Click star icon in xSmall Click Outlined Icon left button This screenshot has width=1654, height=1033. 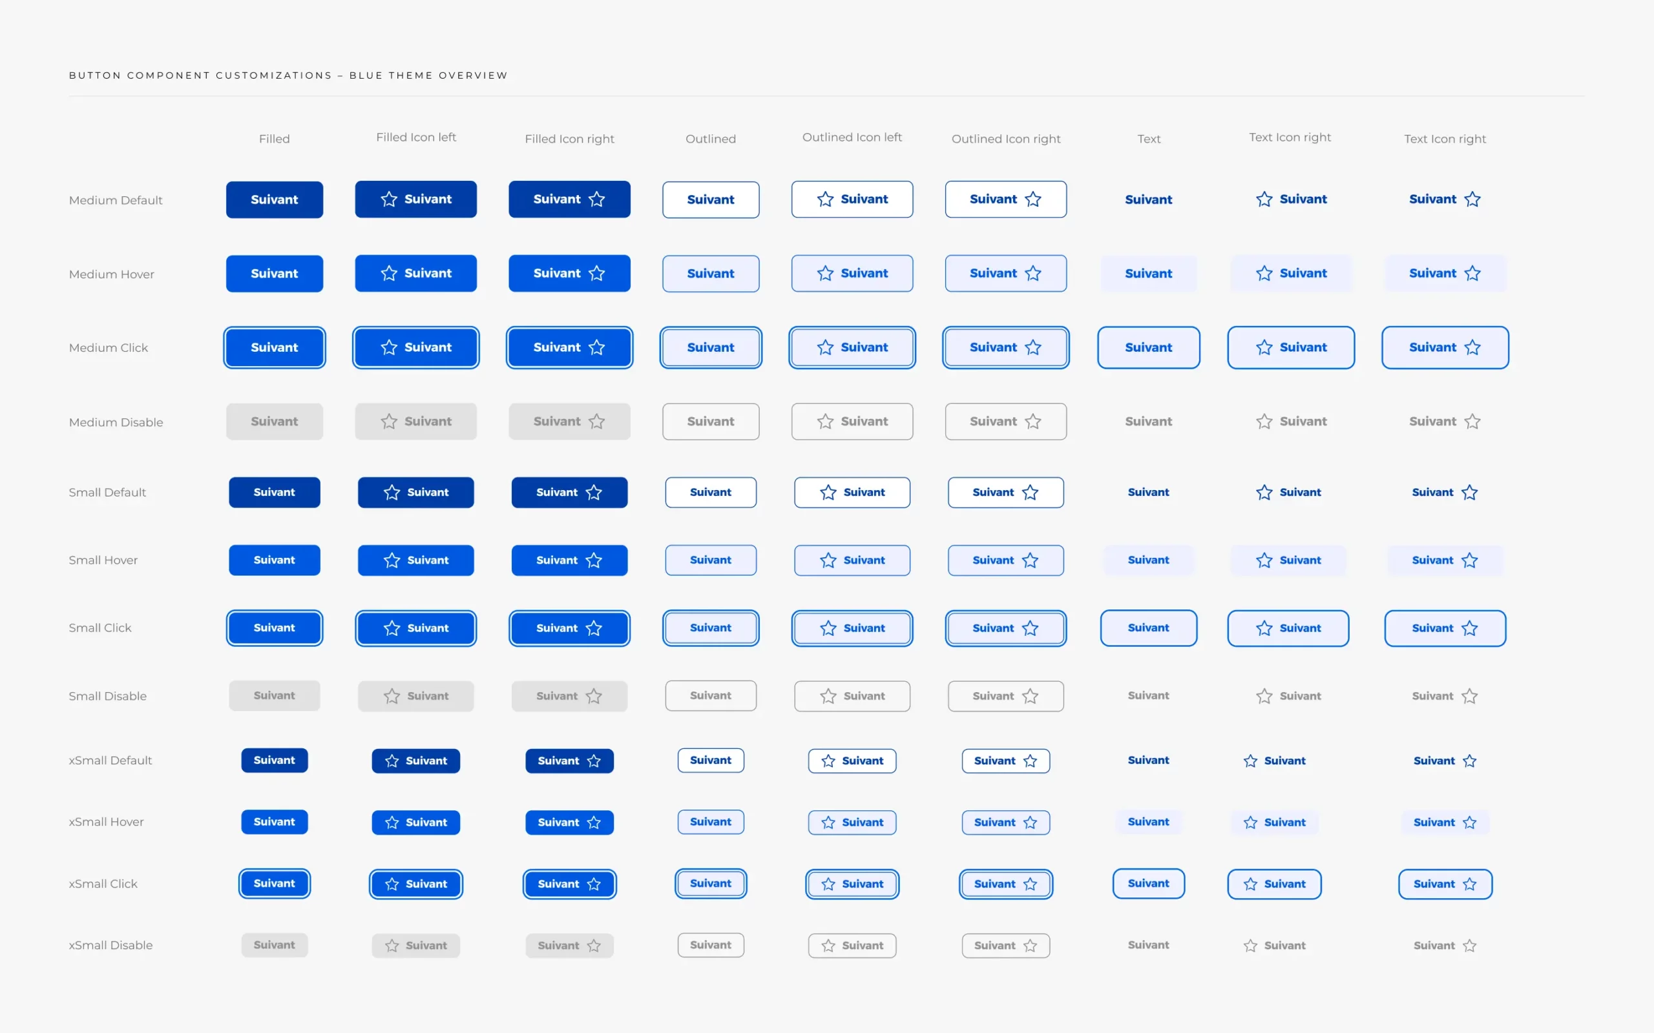[x=828, y=884]
